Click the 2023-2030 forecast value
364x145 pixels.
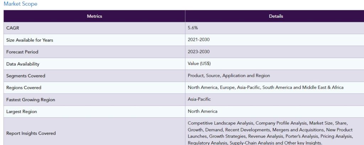[x=199, y=52]
